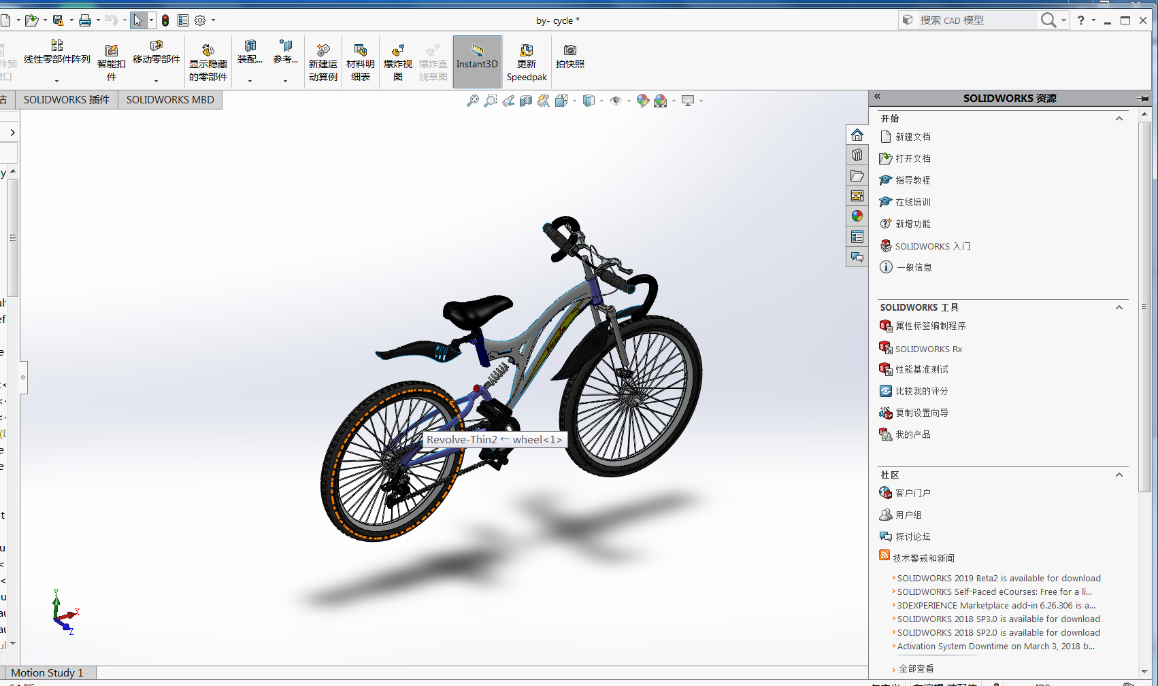Open the View Orientation dropdown
This screenshot has width=1158, height=686.
coord(573,100)
